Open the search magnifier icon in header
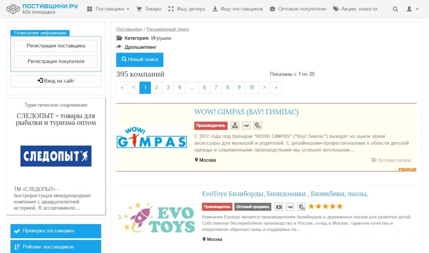This screenshot has width=429, height=253. tap(395, 9)
